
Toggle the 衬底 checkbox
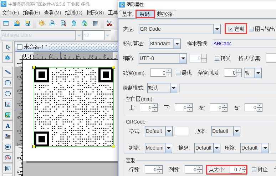(254, 170)
